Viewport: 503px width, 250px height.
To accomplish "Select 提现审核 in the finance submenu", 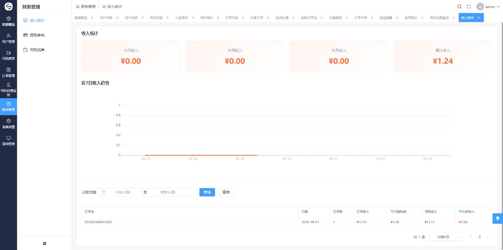I will point(44,35).
